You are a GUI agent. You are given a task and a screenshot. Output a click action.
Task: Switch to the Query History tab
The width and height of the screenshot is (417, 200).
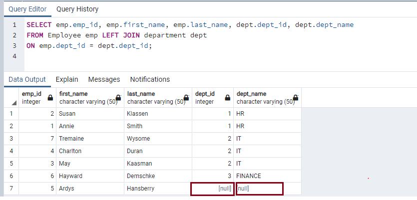tap(77, 9)
